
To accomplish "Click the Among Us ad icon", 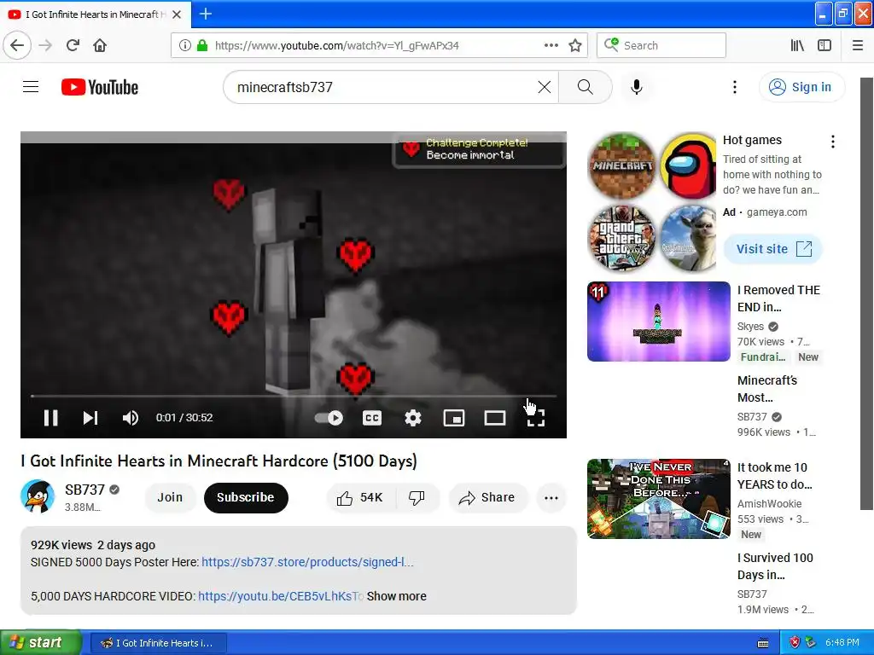I will (689, 166).
